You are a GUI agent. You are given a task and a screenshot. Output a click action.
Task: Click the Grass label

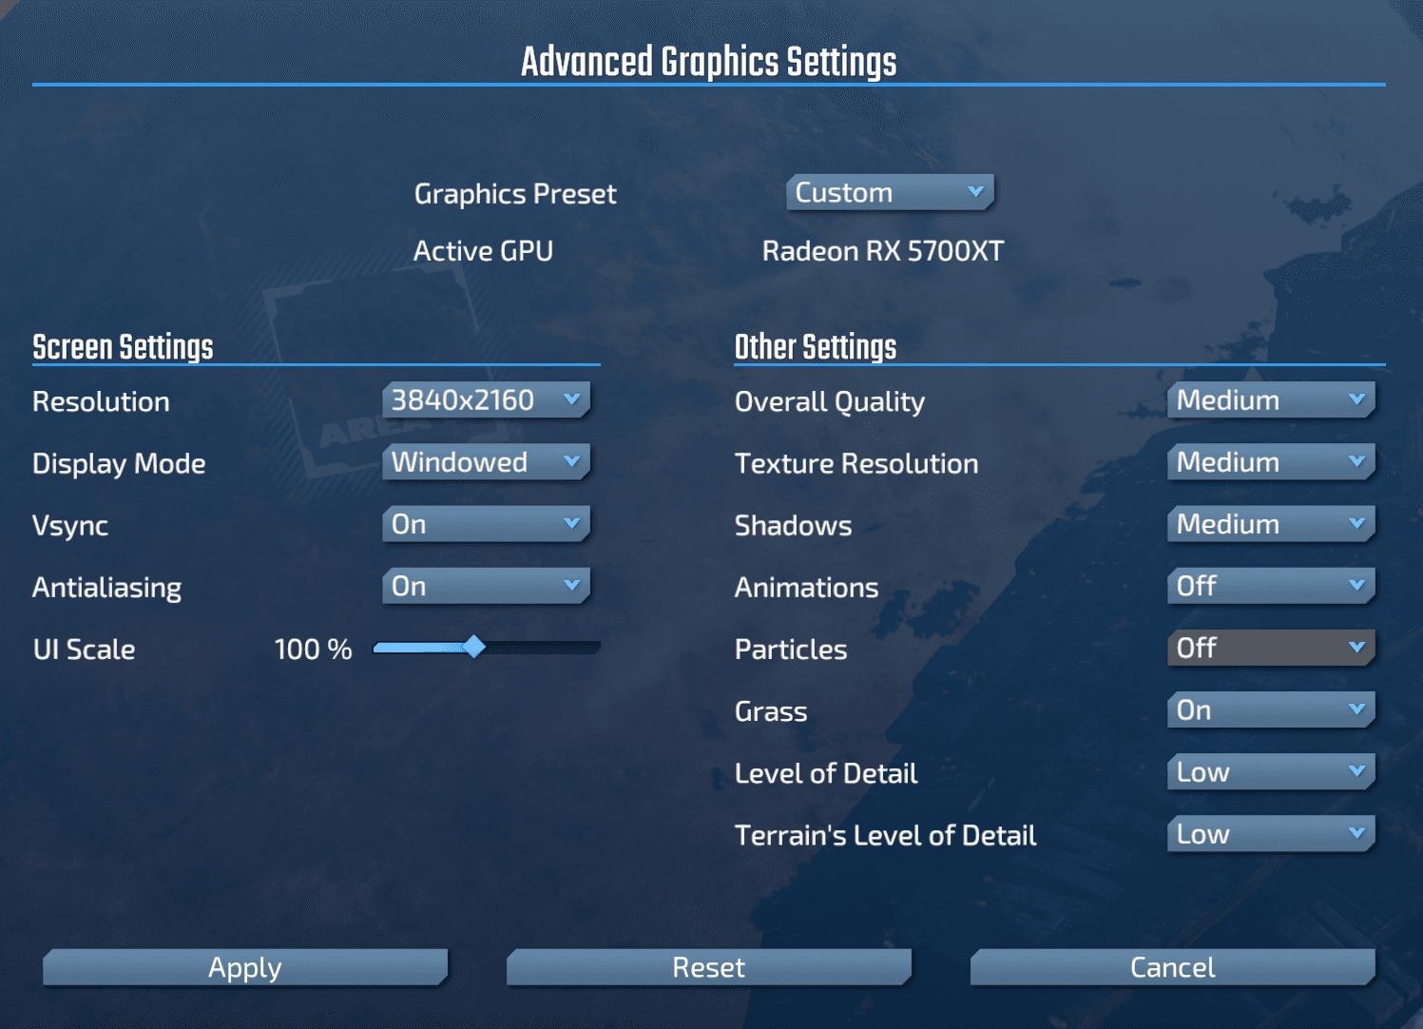(771, 711)
